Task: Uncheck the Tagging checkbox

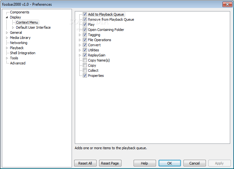Action: coord(85,35)
